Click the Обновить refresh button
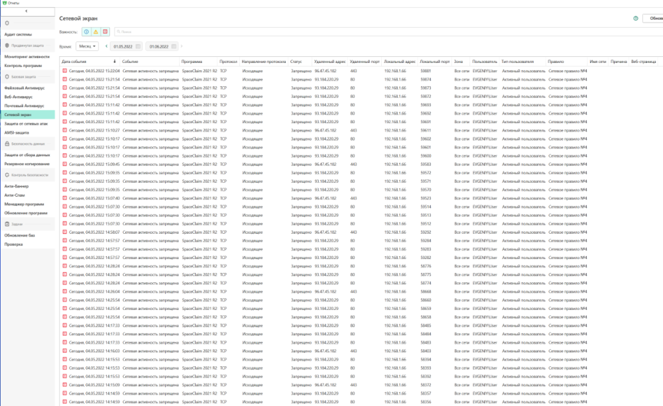663x406 pixels. coord(653,18)
